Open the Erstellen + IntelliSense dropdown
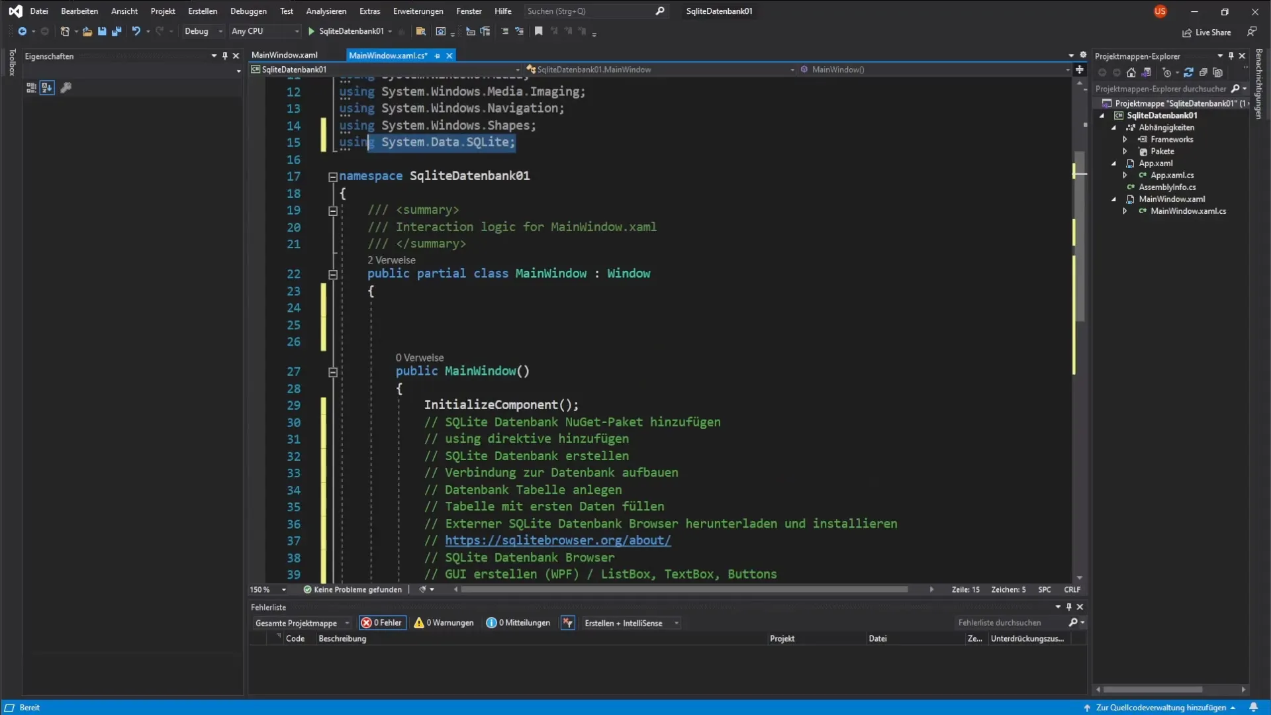The width and height of the screenshot is (1271, 715). 631,623
